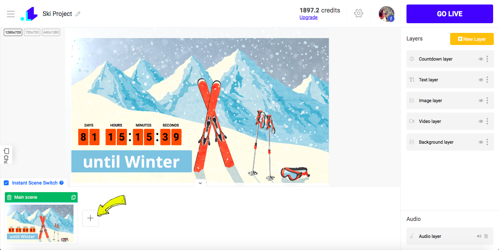Duplicate Main scene with copy icon
Image resolution: width=499 pixels, height=250 pixels.
[73, 197]
